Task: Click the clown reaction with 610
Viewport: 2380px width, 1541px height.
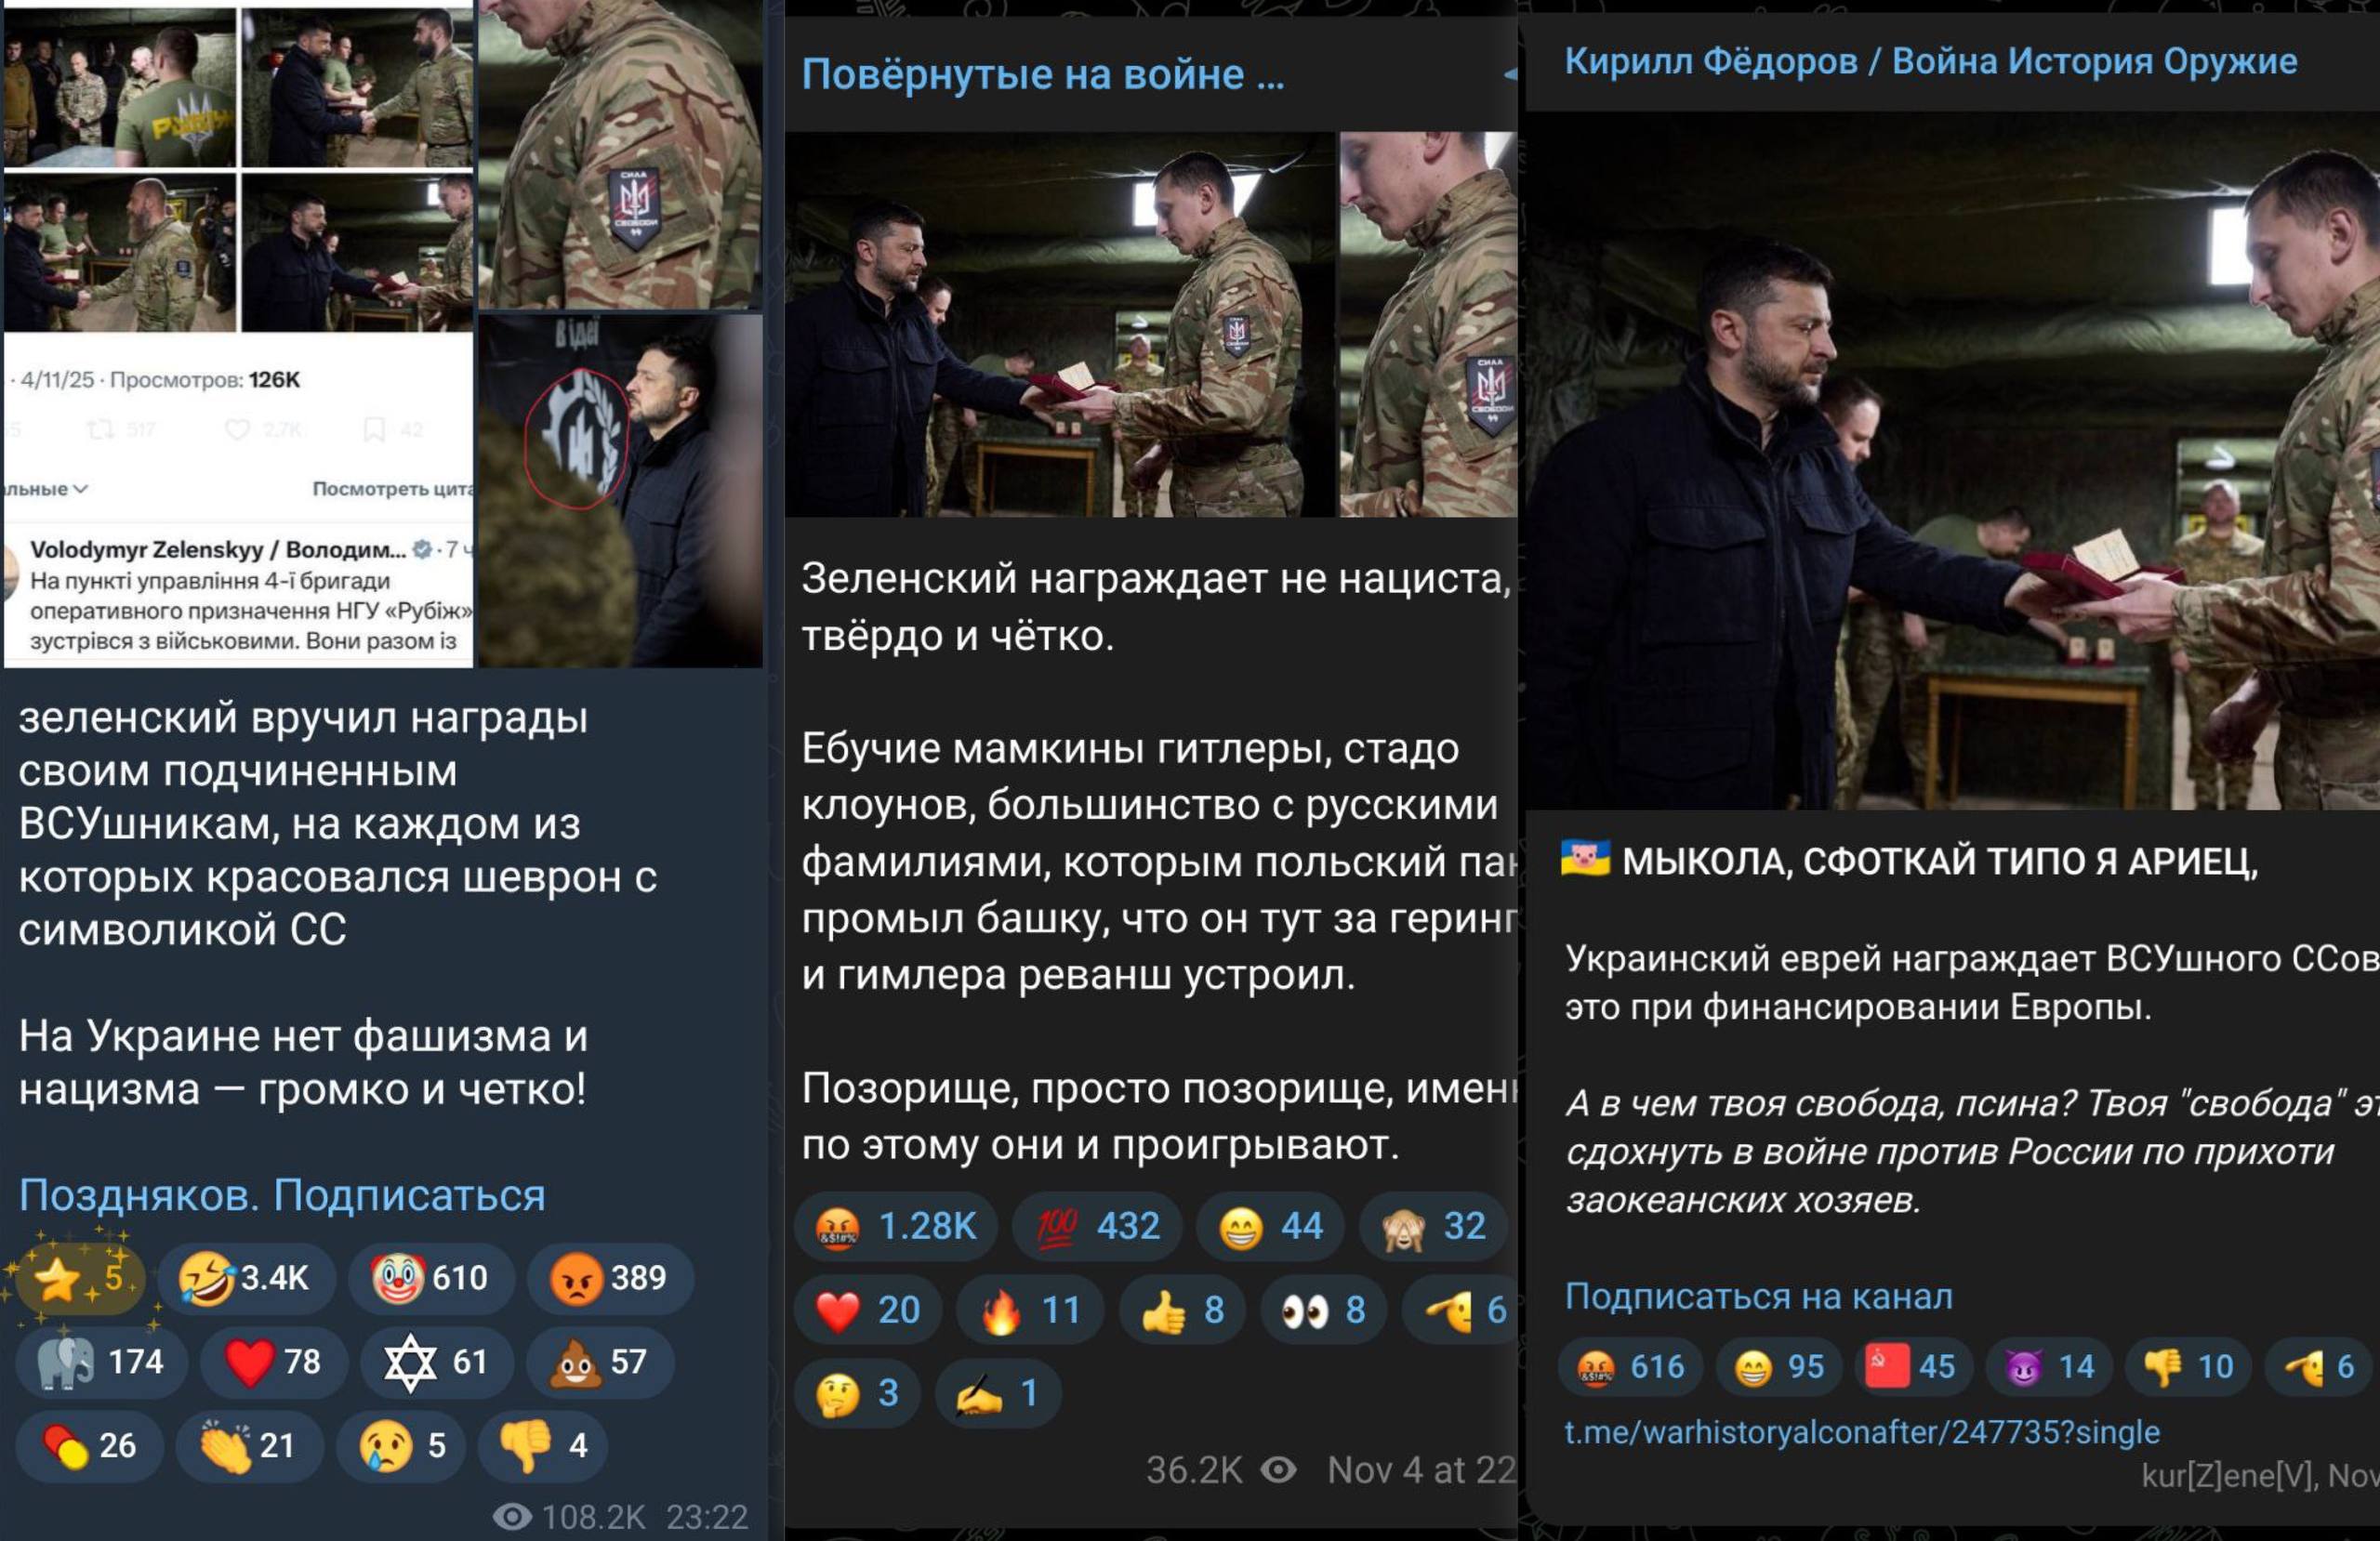Action: tap(430, 1277)
